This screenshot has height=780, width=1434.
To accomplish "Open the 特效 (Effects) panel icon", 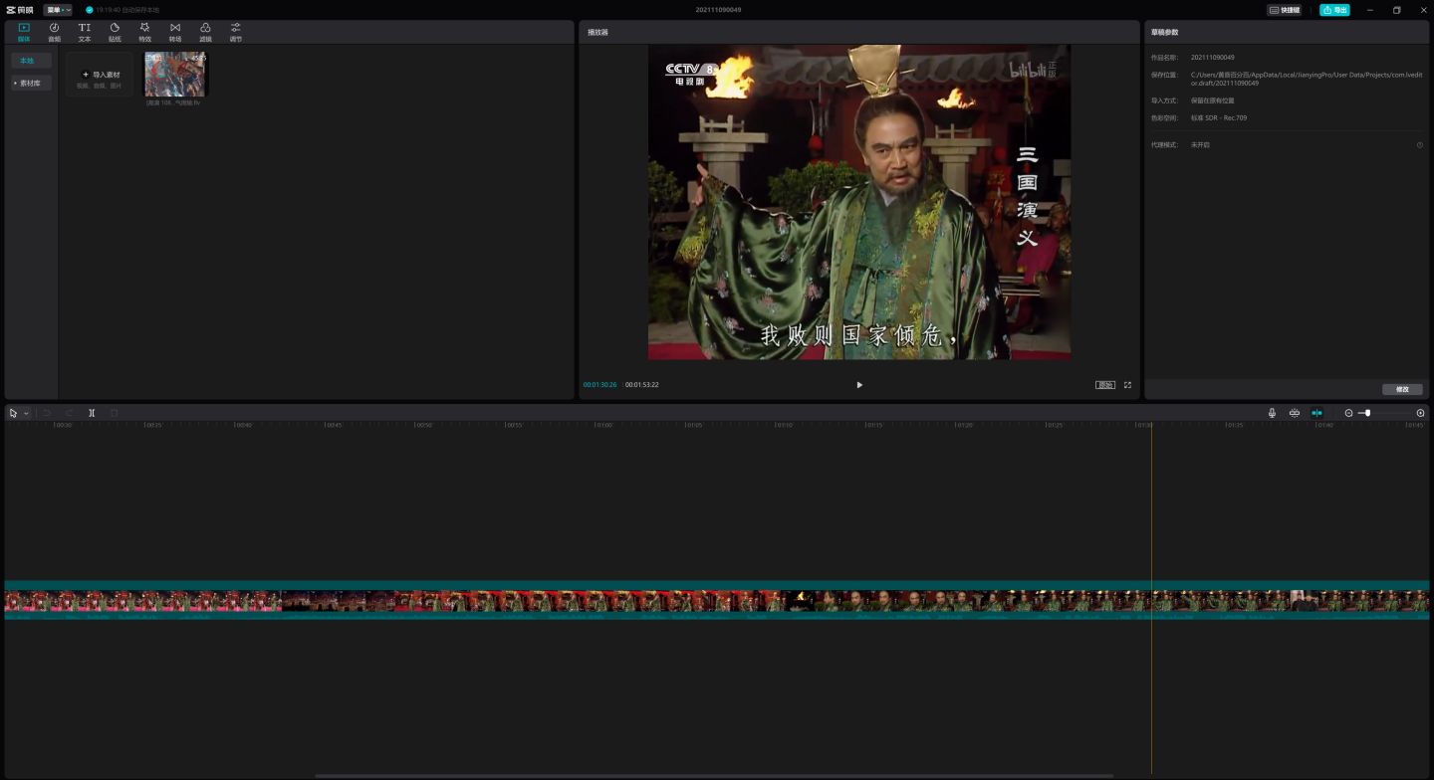I will (144, 32).
